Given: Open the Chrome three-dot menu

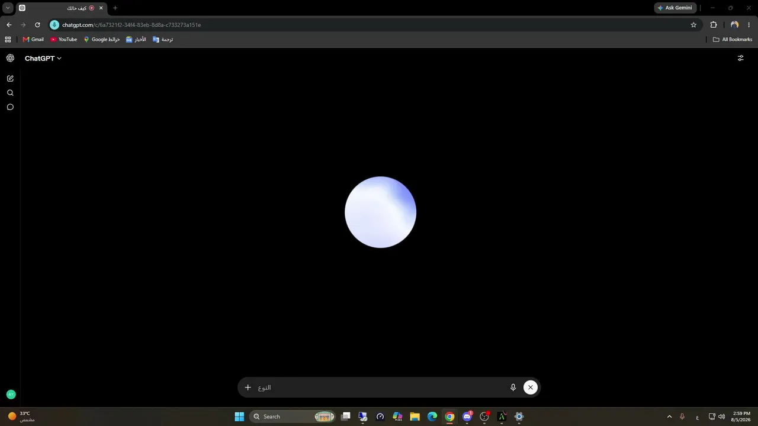Looking at the screenshot, I should (x=749, y=25).
